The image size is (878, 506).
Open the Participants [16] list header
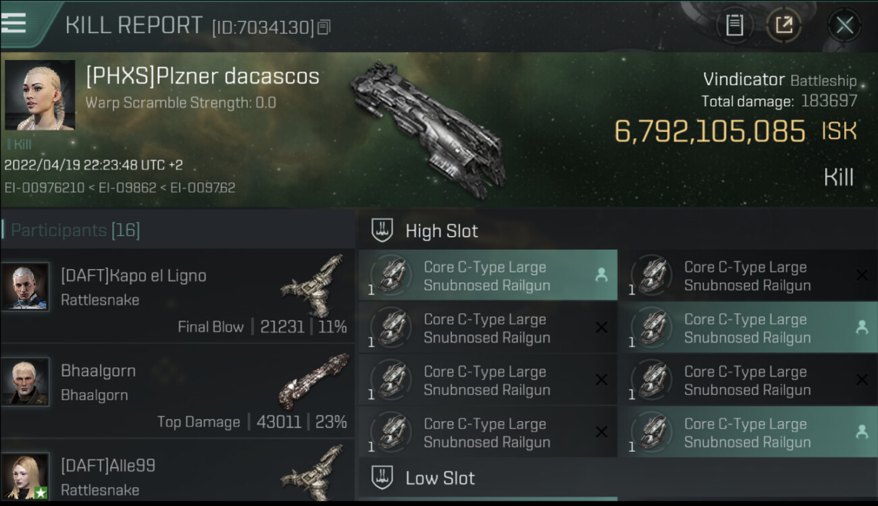click(76, 230)
